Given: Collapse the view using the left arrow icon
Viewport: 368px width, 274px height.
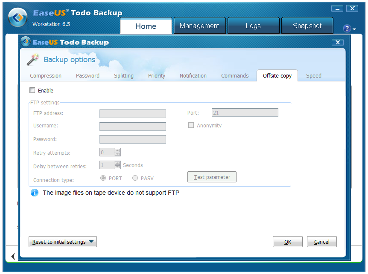Looking at the screenshot, I should 12,256.
